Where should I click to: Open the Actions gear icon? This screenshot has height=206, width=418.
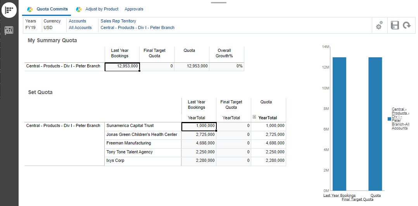pos(379,26)
